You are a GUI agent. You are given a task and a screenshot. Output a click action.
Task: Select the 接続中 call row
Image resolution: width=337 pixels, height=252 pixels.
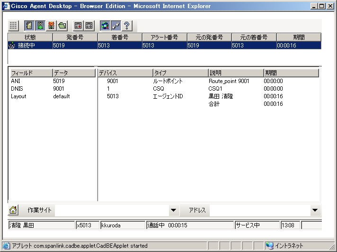[165, 46]
